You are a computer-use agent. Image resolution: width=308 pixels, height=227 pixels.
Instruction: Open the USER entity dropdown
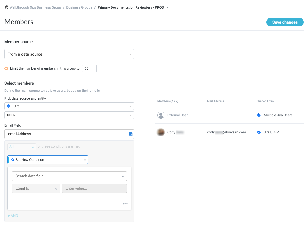pos(69,115)
